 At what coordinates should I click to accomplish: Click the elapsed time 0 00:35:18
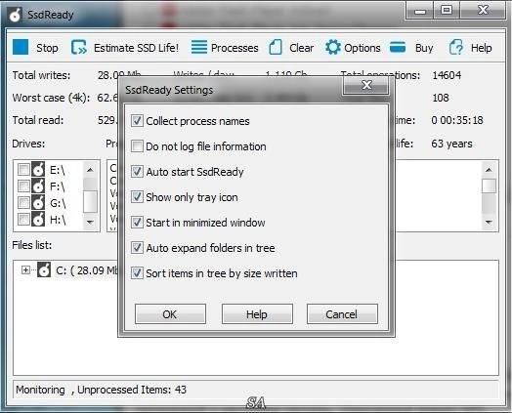click(457, 120)
